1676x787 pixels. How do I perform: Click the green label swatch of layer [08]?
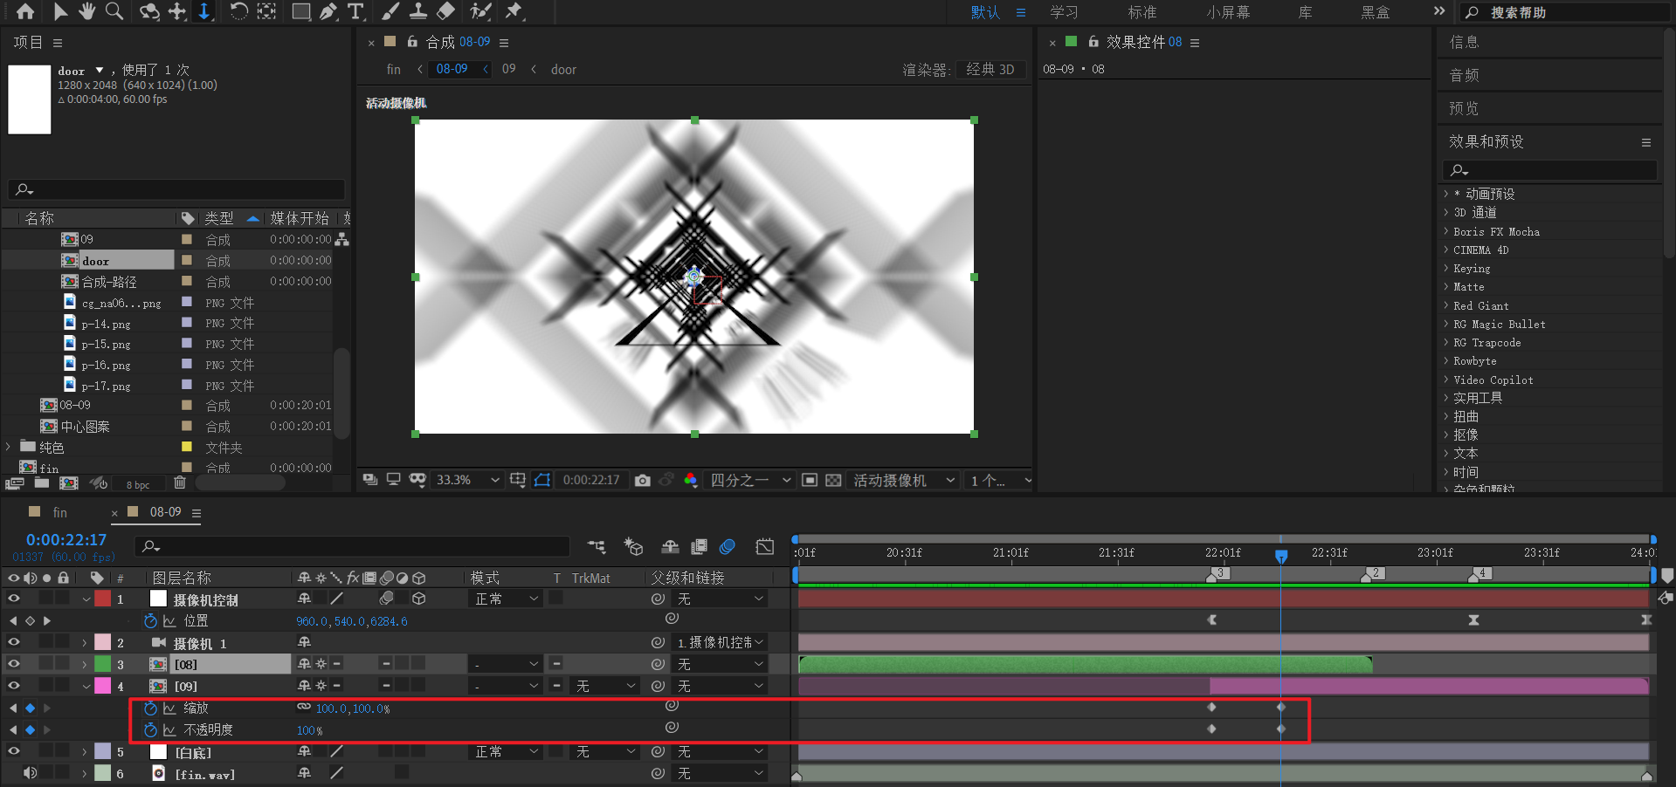(x=103, y=664)
